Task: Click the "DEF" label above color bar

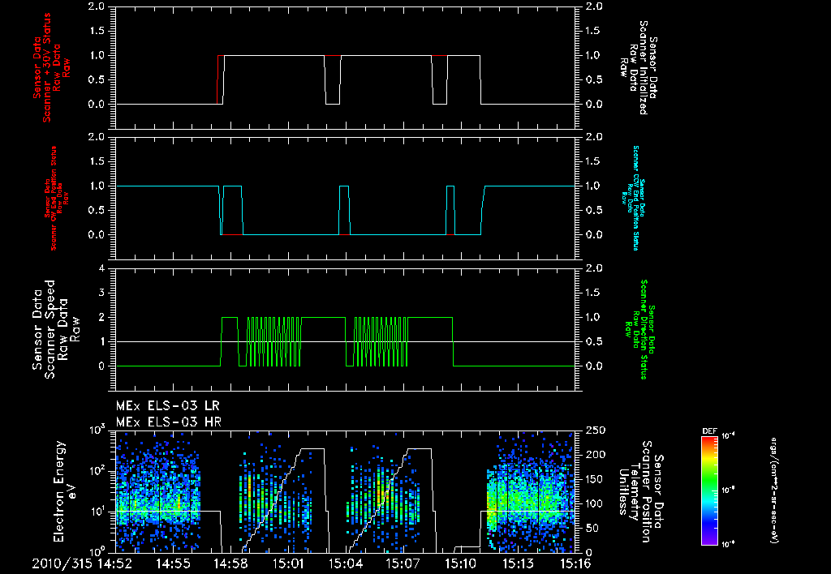Action: tap(709, 431)
